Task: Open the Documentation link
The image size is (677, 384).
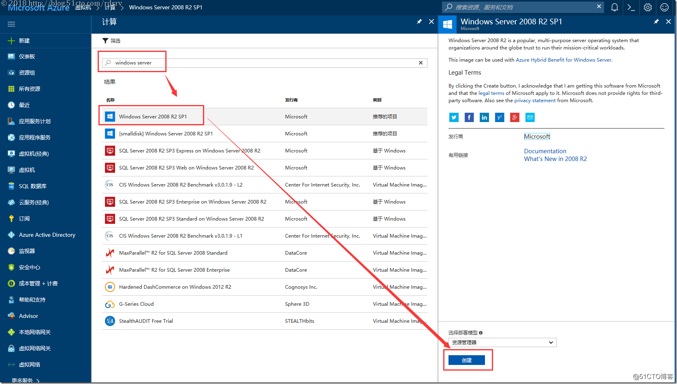Action: pos(545,151)
